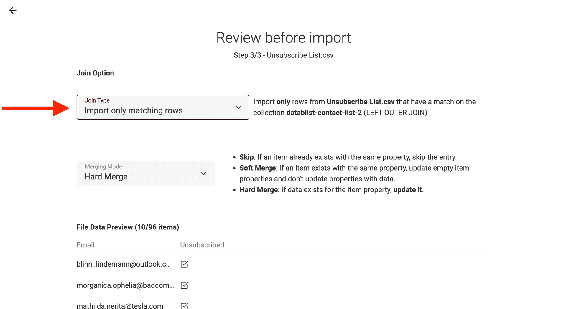Select the morganica.ophelia@badcom email cell
This screenshot has height=309, width=566.
pos(125,285)
